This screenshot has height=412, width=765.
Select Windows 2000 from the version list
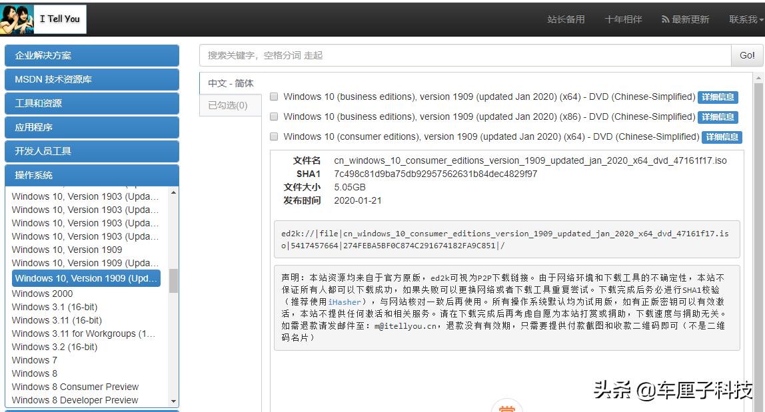tap(42, 294)
